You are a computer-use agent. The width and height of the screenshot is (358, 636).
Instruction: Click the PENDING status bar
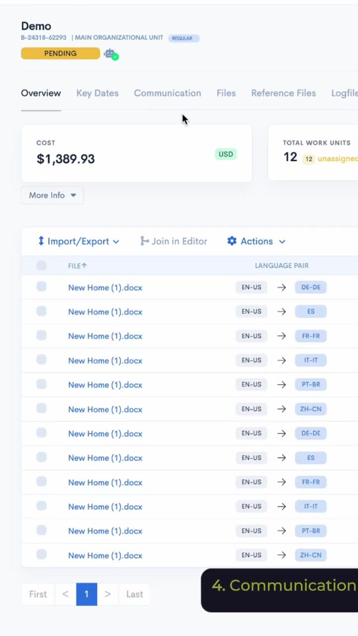[x=60, y=54]
